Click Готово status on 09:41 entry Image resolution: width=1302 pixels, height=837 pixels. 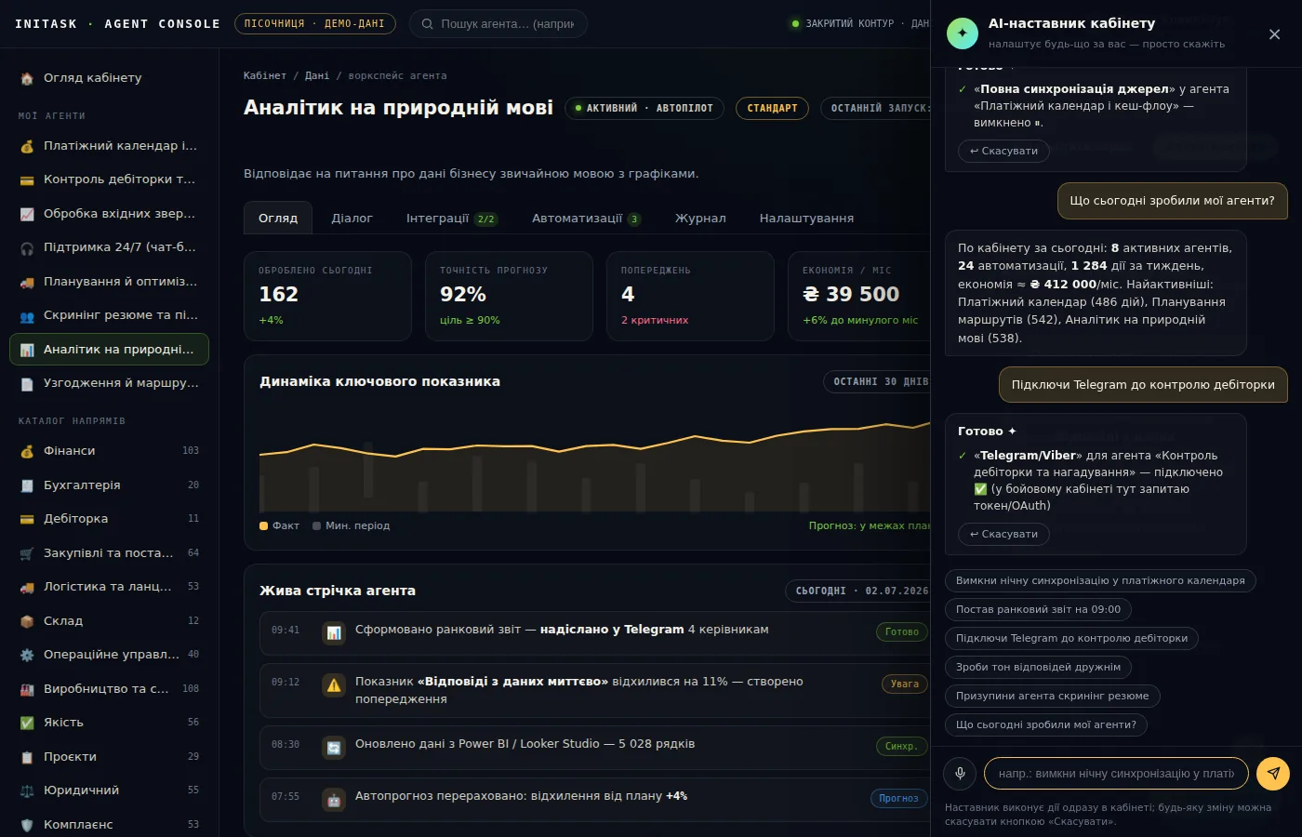(x=901, y=632)
